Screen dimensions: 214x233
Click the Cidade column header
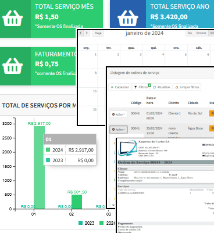pyautogui.click(x=193, y=103)
